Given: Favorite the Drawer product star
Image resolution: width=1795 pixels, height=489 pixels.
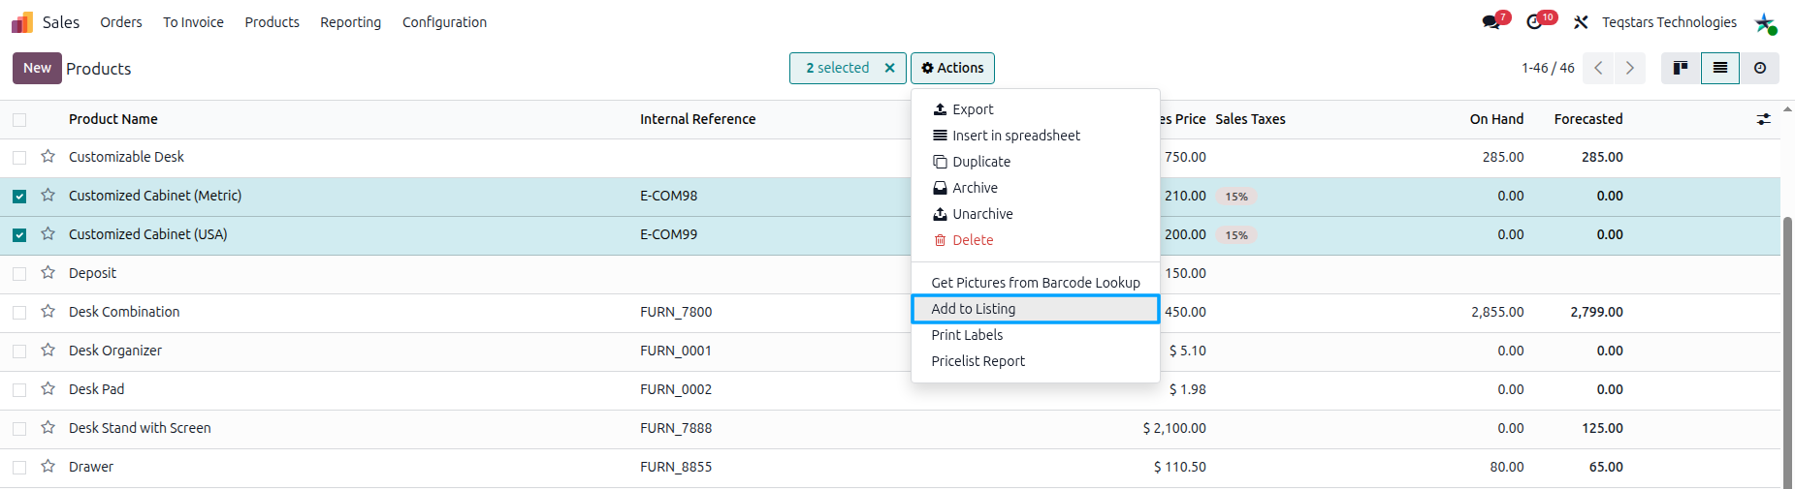Looking at the screenshot, I should (x=48, y=466).
